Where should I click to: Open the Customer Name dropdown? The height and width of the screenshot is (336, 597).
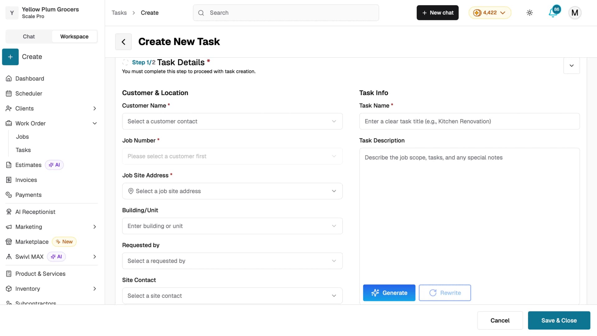[232, 121]
